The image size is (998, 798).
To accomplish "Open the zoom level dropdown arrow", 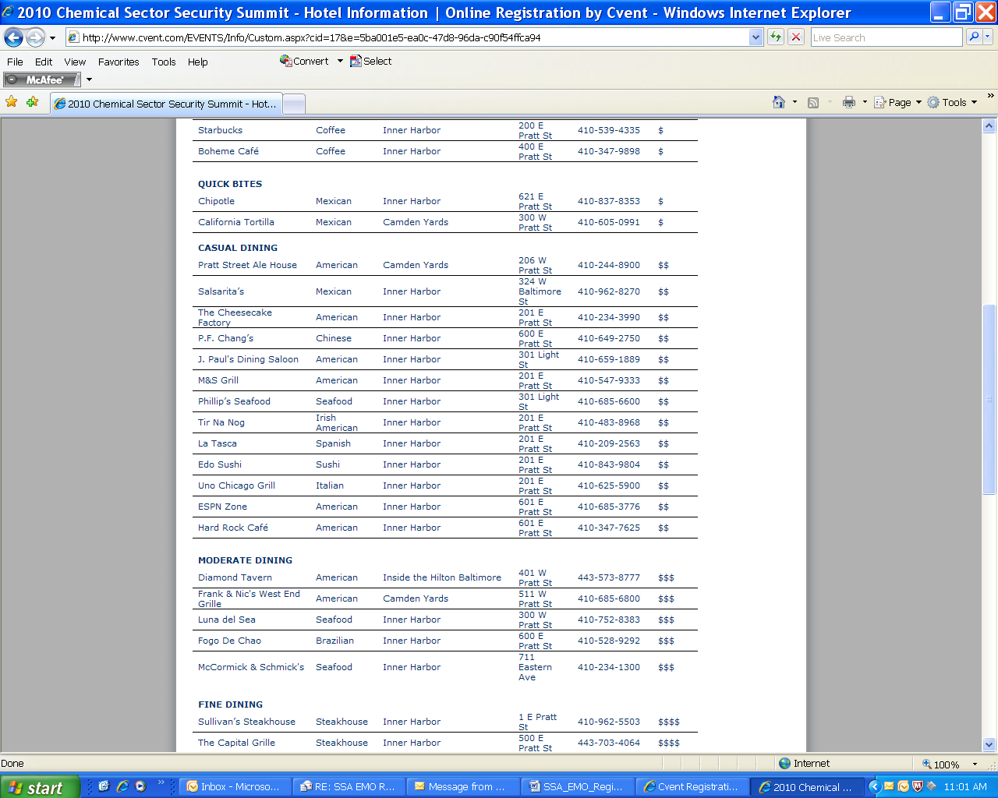I will click(x=975, y=764).
